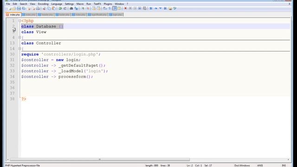The image size is (297, 167).
Task: Click the blue up-arrow plugin icon
Action: click(x=156, y=8)
